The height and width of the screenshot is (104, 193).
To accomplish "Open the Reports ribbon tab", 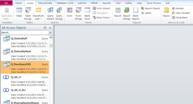I will (x=106, y=3).
